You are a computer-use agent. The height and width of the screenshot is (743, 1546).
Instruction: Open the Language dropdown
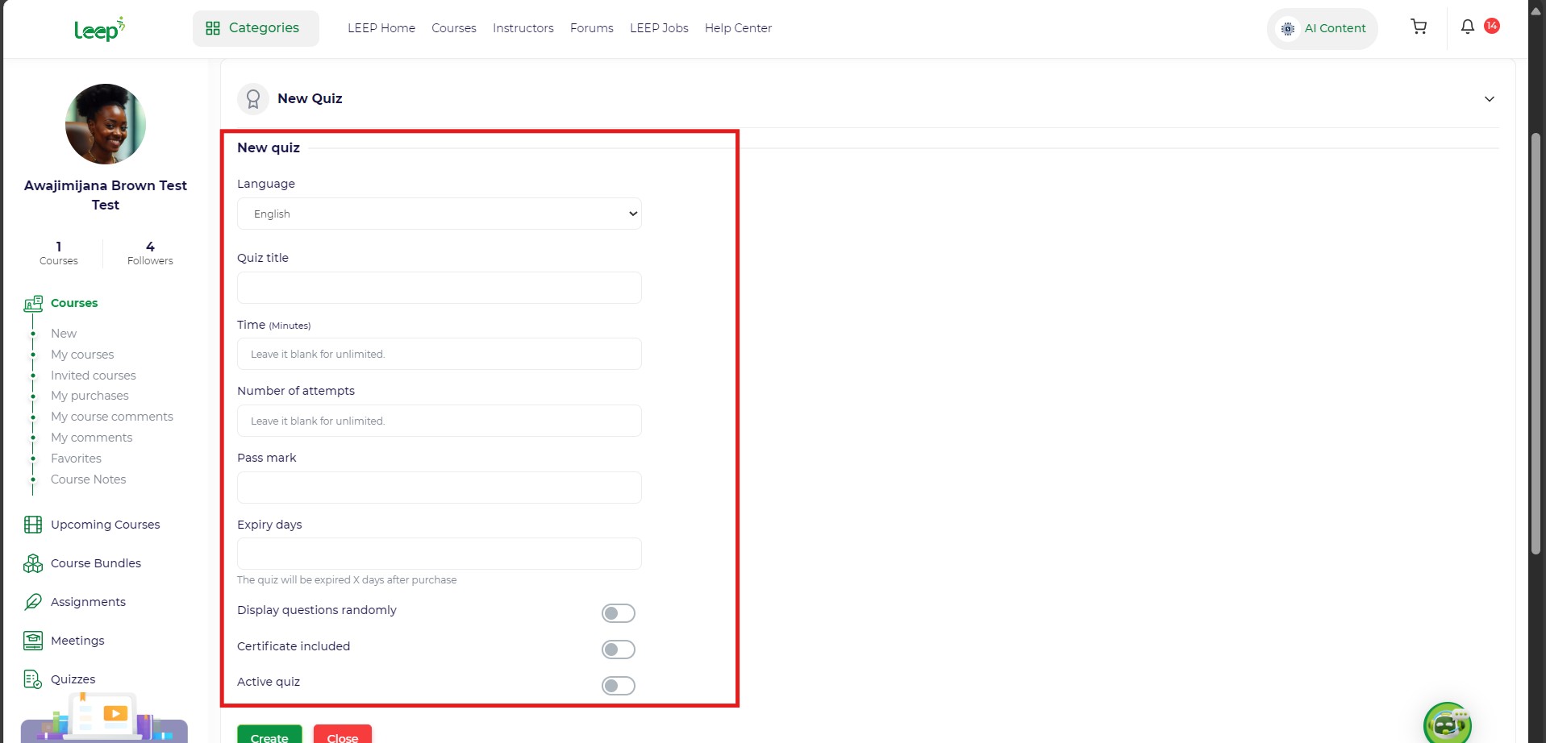pyautogui.click(x=439, y=214)
